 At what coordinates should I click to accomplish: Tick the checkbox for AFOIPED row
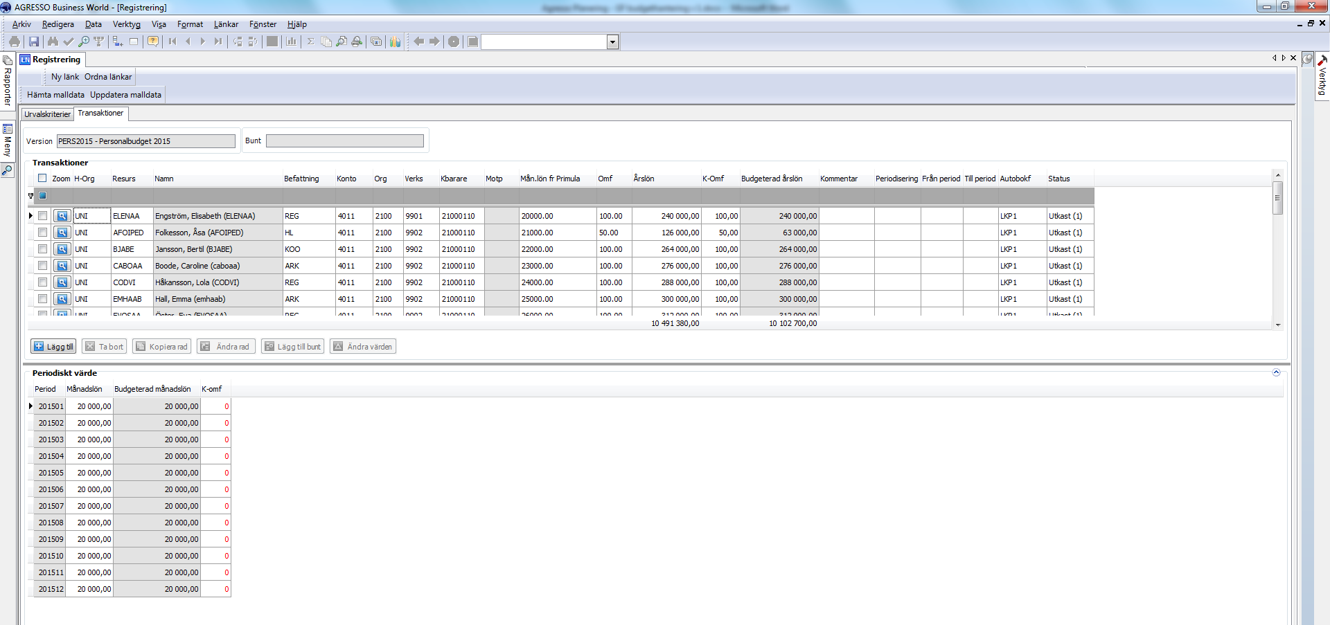(x=42, y=233)
